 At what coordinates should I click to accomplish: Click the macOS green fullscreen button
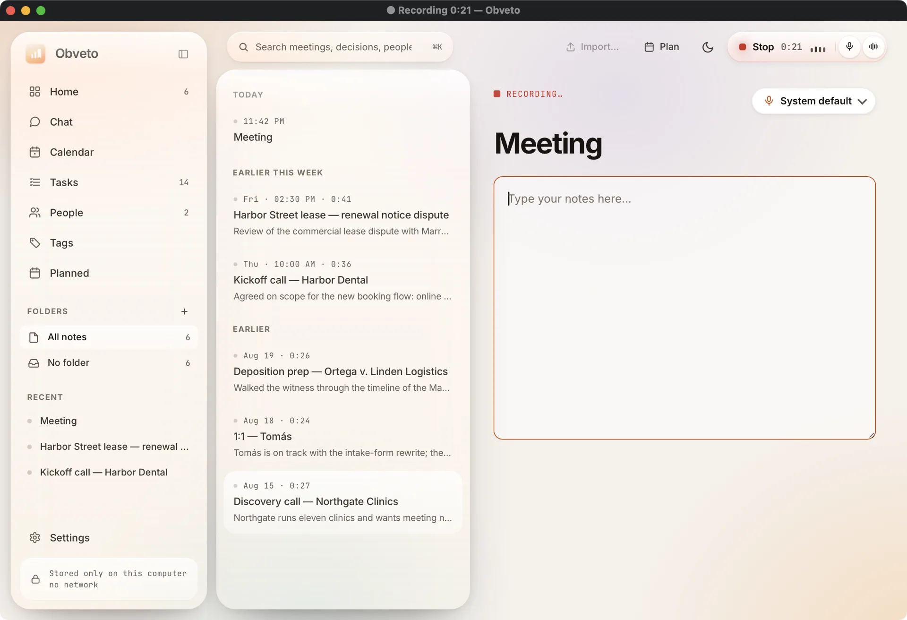41,10
